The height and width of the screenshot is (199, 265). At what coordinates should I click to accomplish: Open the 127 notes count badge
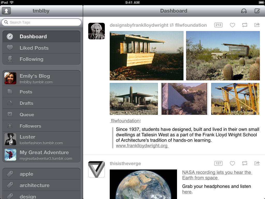218,163
